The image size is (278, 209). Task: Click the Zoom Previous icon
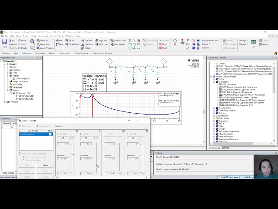(38, 48)
